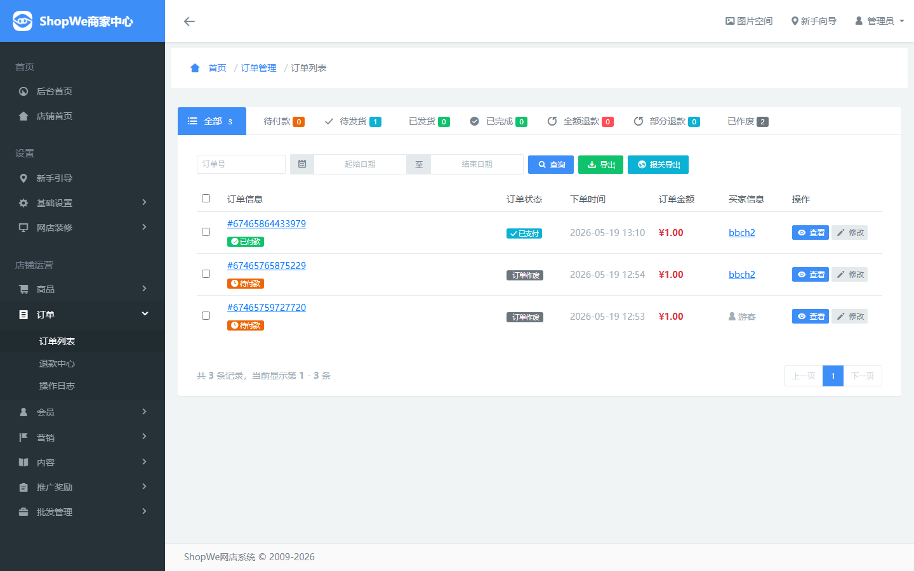Switch to 全部 orders tab
Screen dimensions: 914x571
(212, 121)
